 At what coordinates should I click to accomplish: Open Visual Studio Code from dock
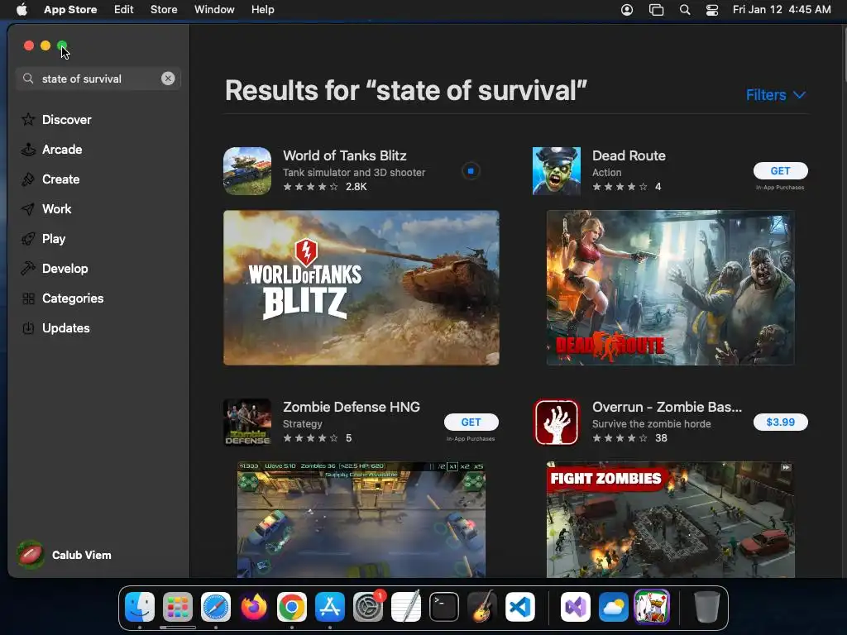tap(519, 607)
